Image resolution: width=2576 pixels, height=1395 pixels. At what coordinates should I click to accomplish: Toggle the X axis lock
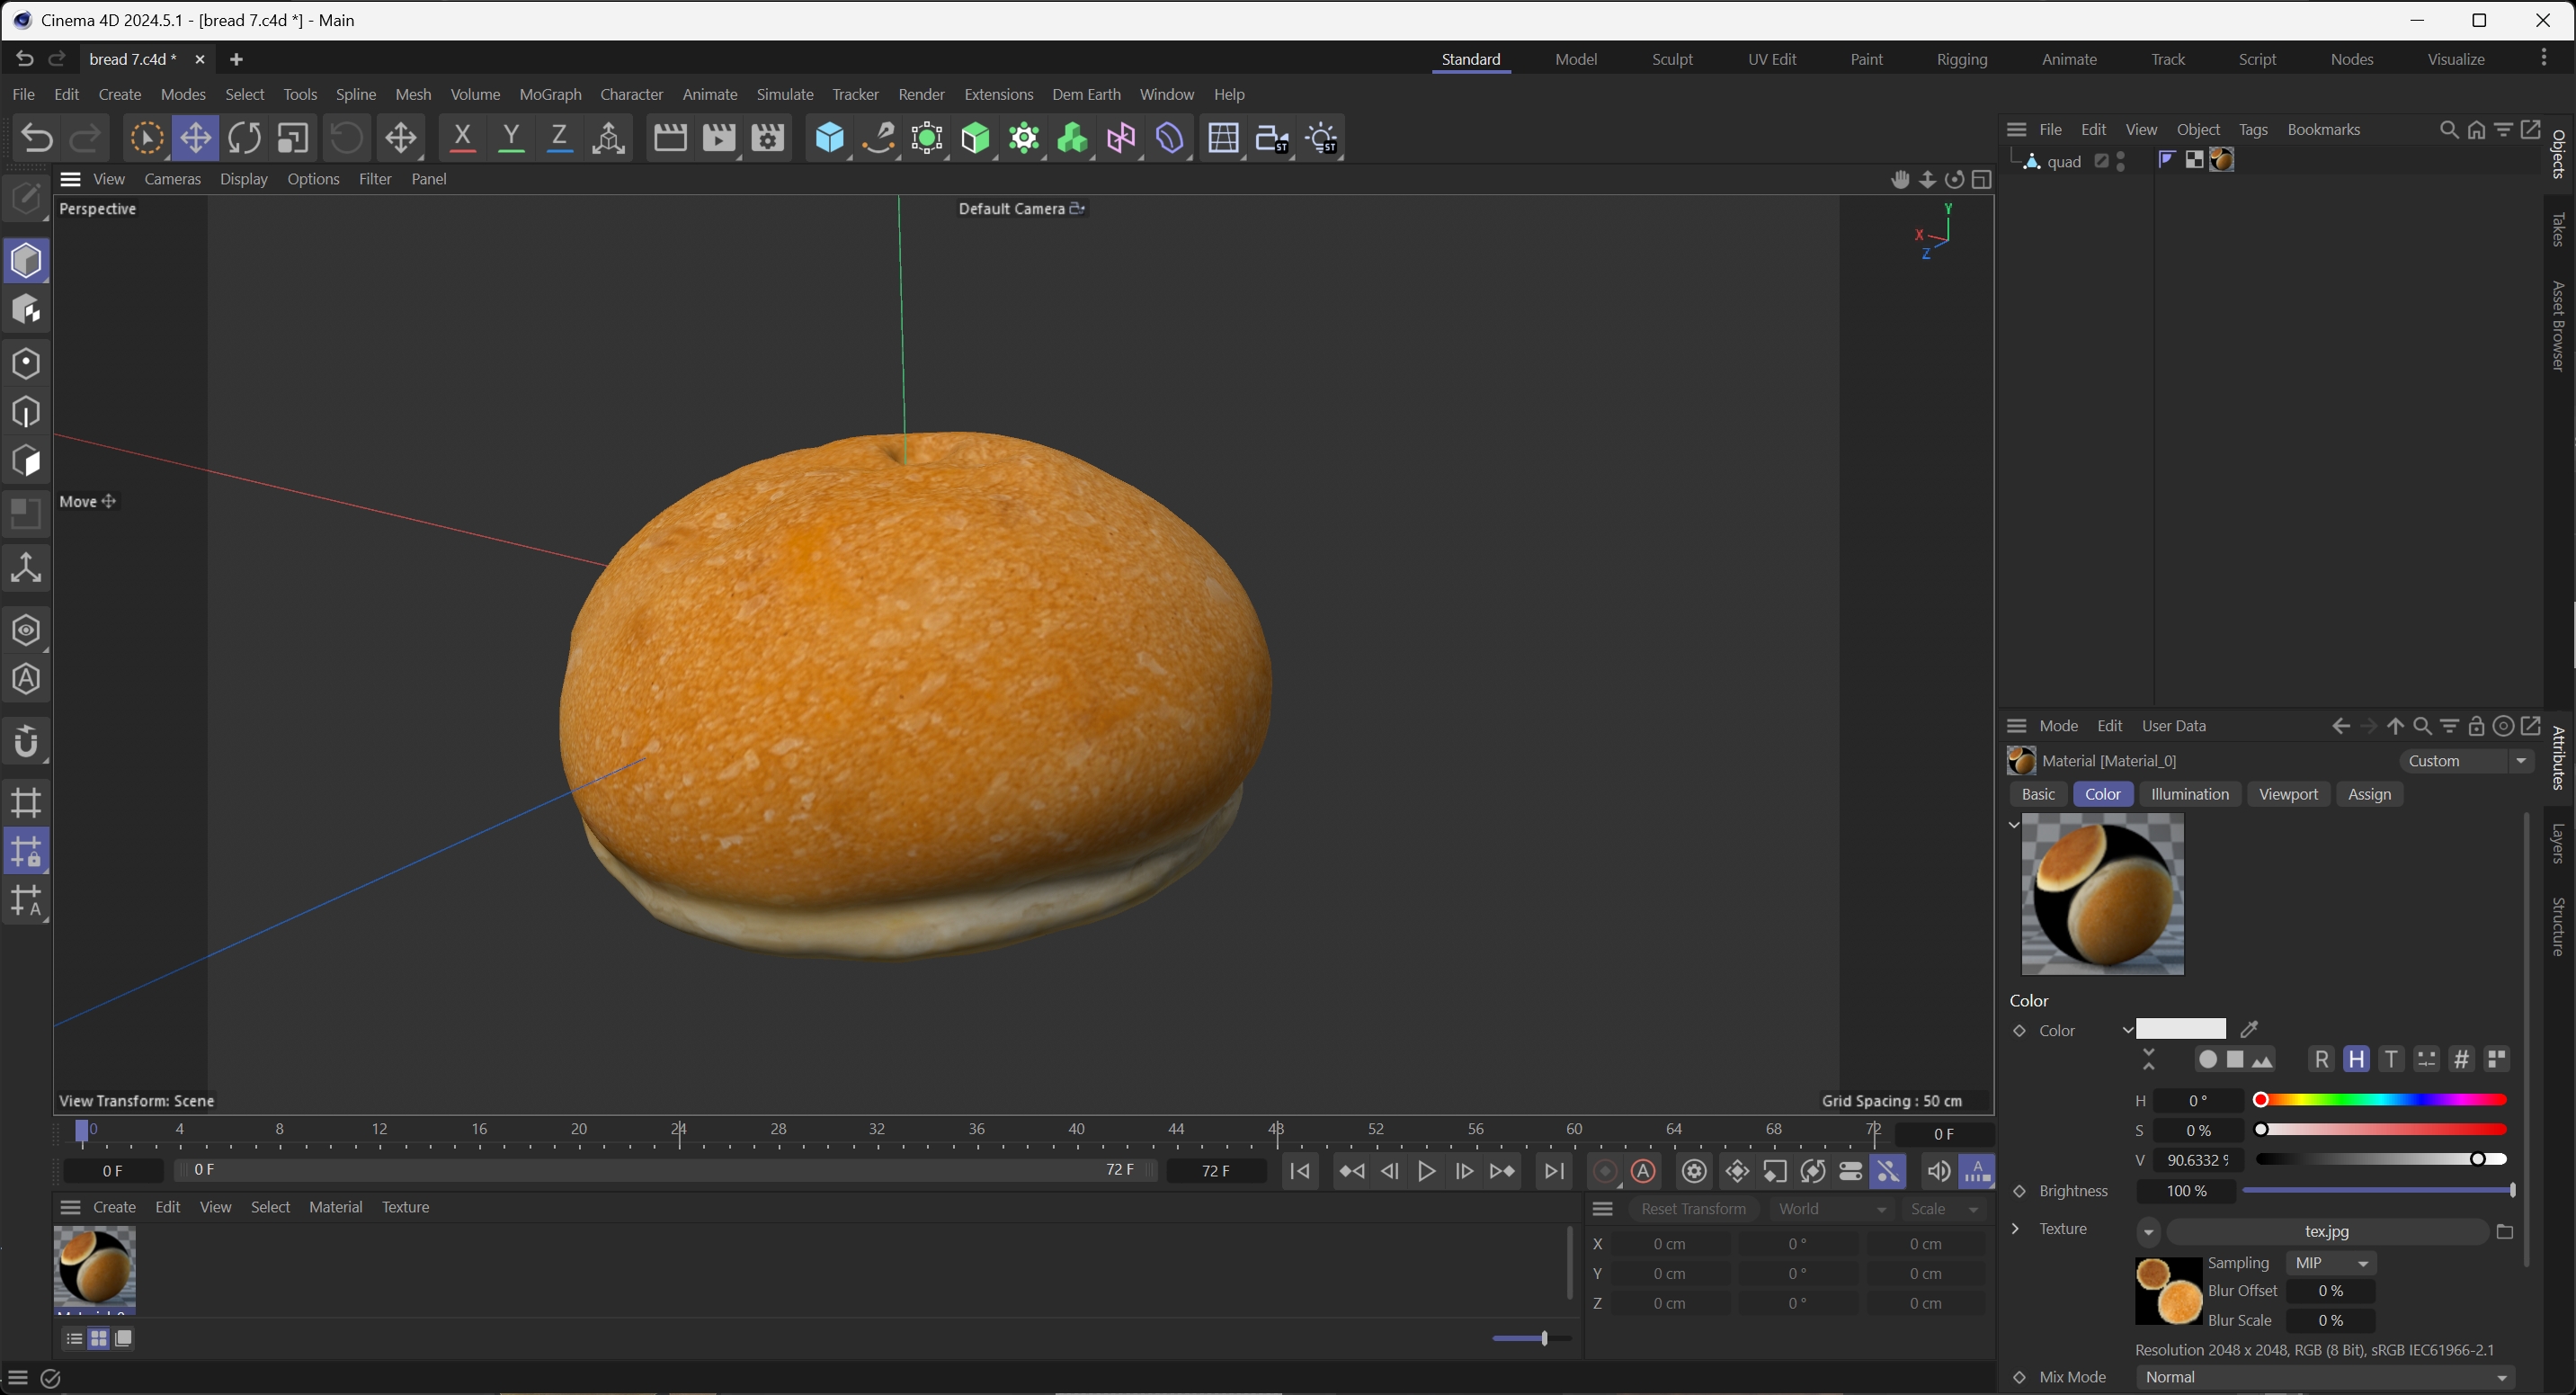click(462, 138)
